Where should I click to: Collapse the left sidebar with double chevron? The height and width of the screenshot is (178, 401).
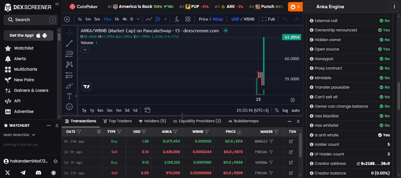57,4
